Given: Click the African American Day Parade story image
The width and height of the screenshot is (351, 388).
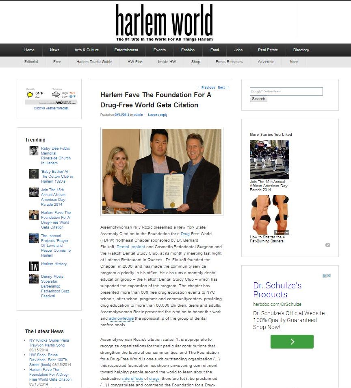Looking at the screenshot, I should pyautogui.click(x=269, y=159).
